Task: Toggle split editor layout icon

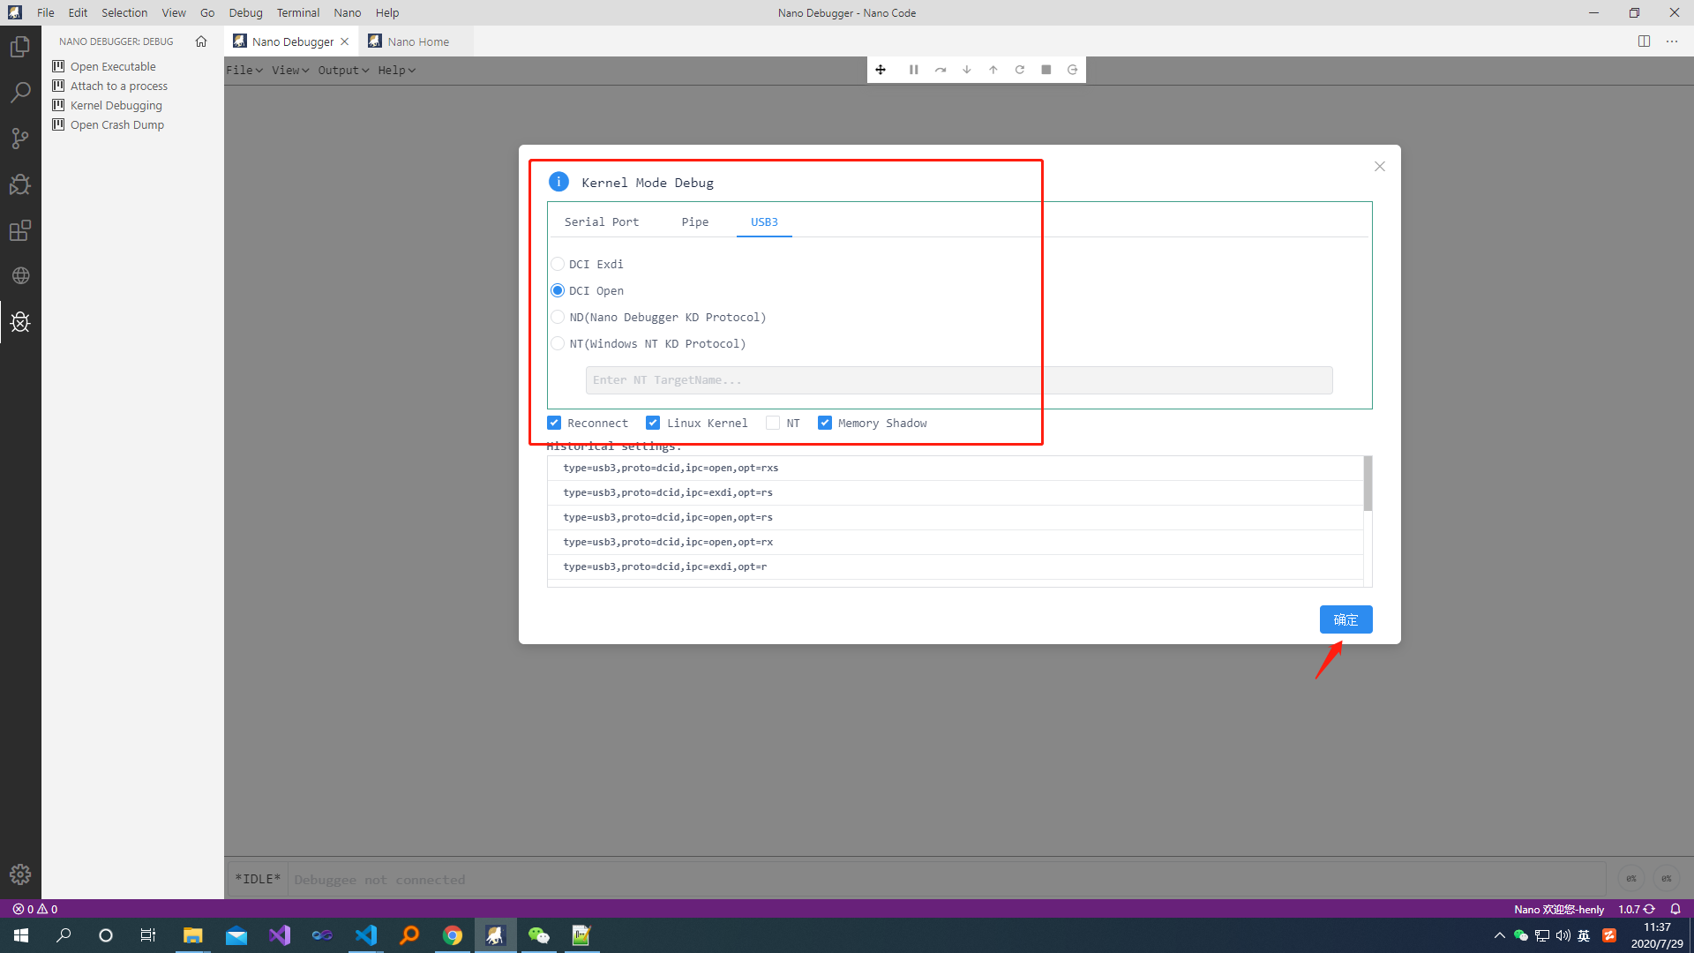Action: [1644, 41]
